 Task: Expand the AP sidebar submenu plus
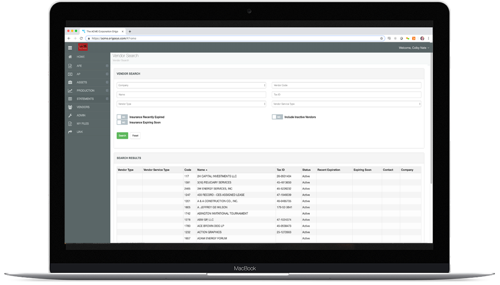click(x=107, y=74)
